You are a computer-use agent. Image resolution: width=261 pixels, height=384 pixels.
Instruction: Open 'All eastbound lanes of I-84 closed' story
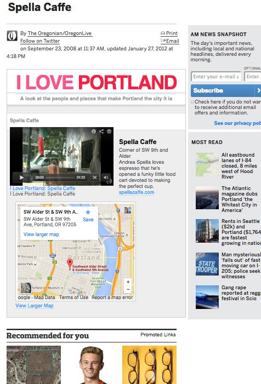(x=239, y=166)
